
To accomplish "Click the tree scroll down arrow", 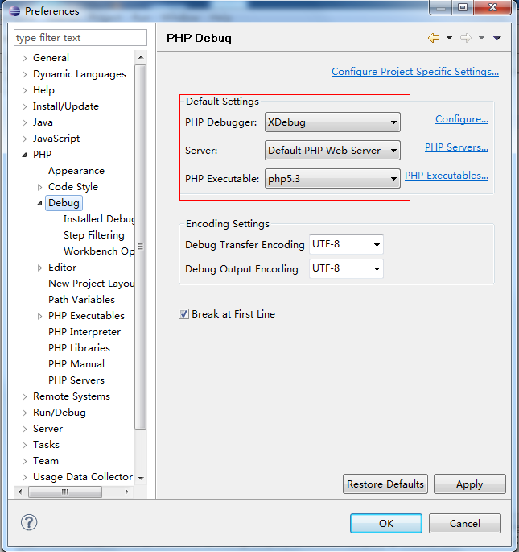I will [x=141, y=478].
